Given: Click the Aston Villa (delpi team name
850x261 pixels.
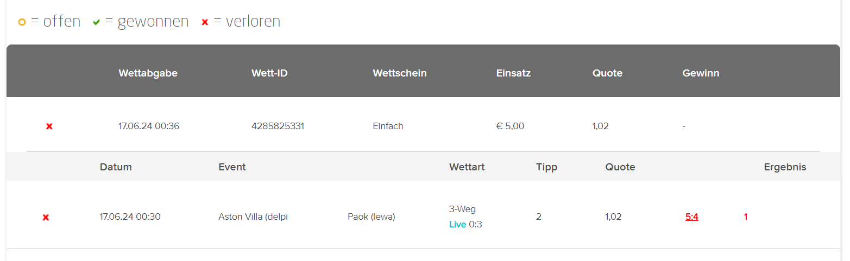Looking at the screenshot, I should (x=253, y=217).
